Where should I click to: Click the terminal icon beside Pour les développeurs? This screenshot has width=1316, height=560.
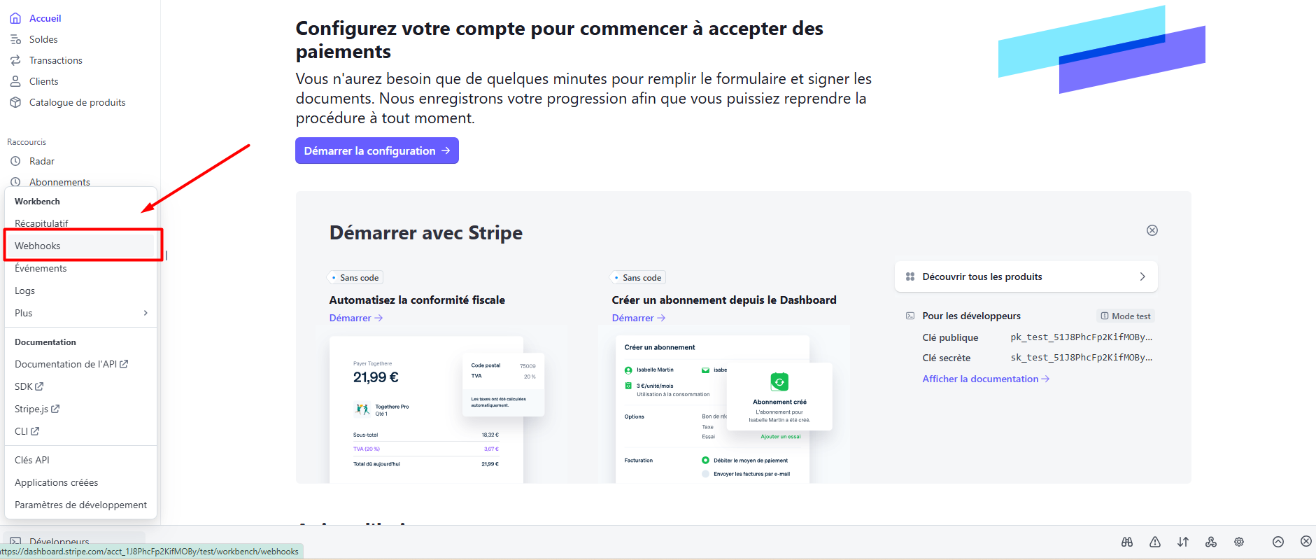pos(910,316)
